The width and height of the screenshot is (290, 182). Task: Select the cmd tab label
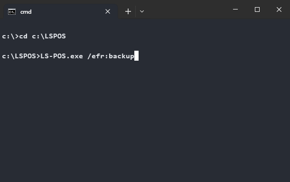(x=26, y=12)
